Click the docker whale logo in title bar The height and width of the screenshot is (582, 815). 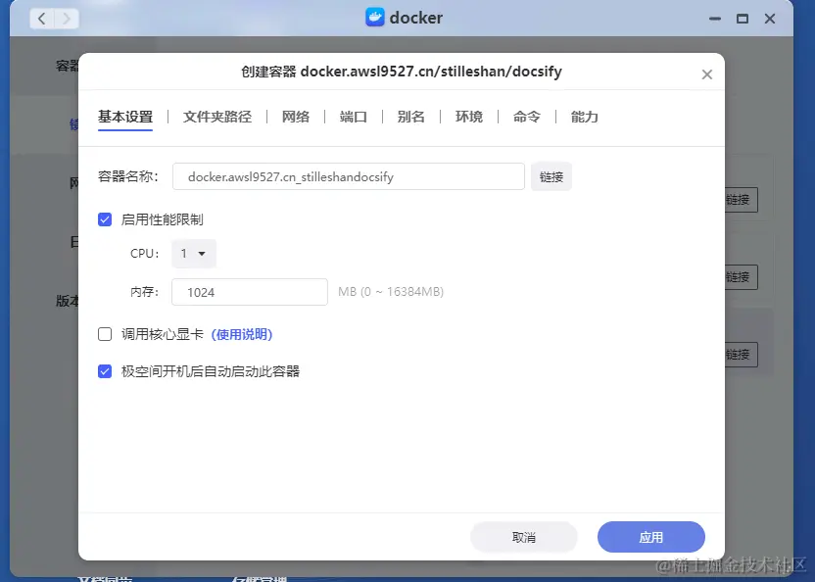pos(375,18)
